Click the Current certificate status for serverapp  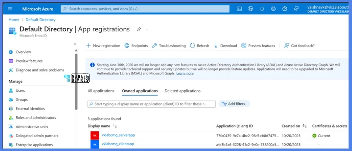(x=321, y=136)
